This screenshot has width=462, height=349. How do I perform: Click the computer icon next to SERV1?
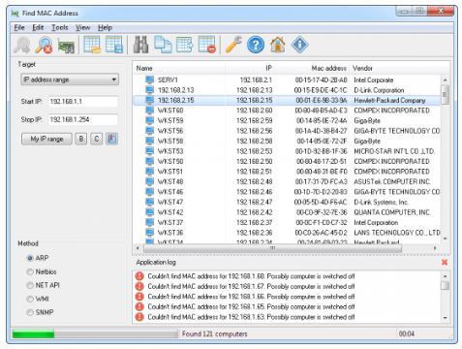pyautogui.click(x=149, y=79)
